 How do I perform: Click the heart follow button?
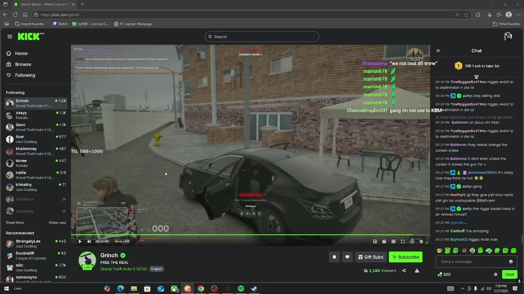(347, 257)
